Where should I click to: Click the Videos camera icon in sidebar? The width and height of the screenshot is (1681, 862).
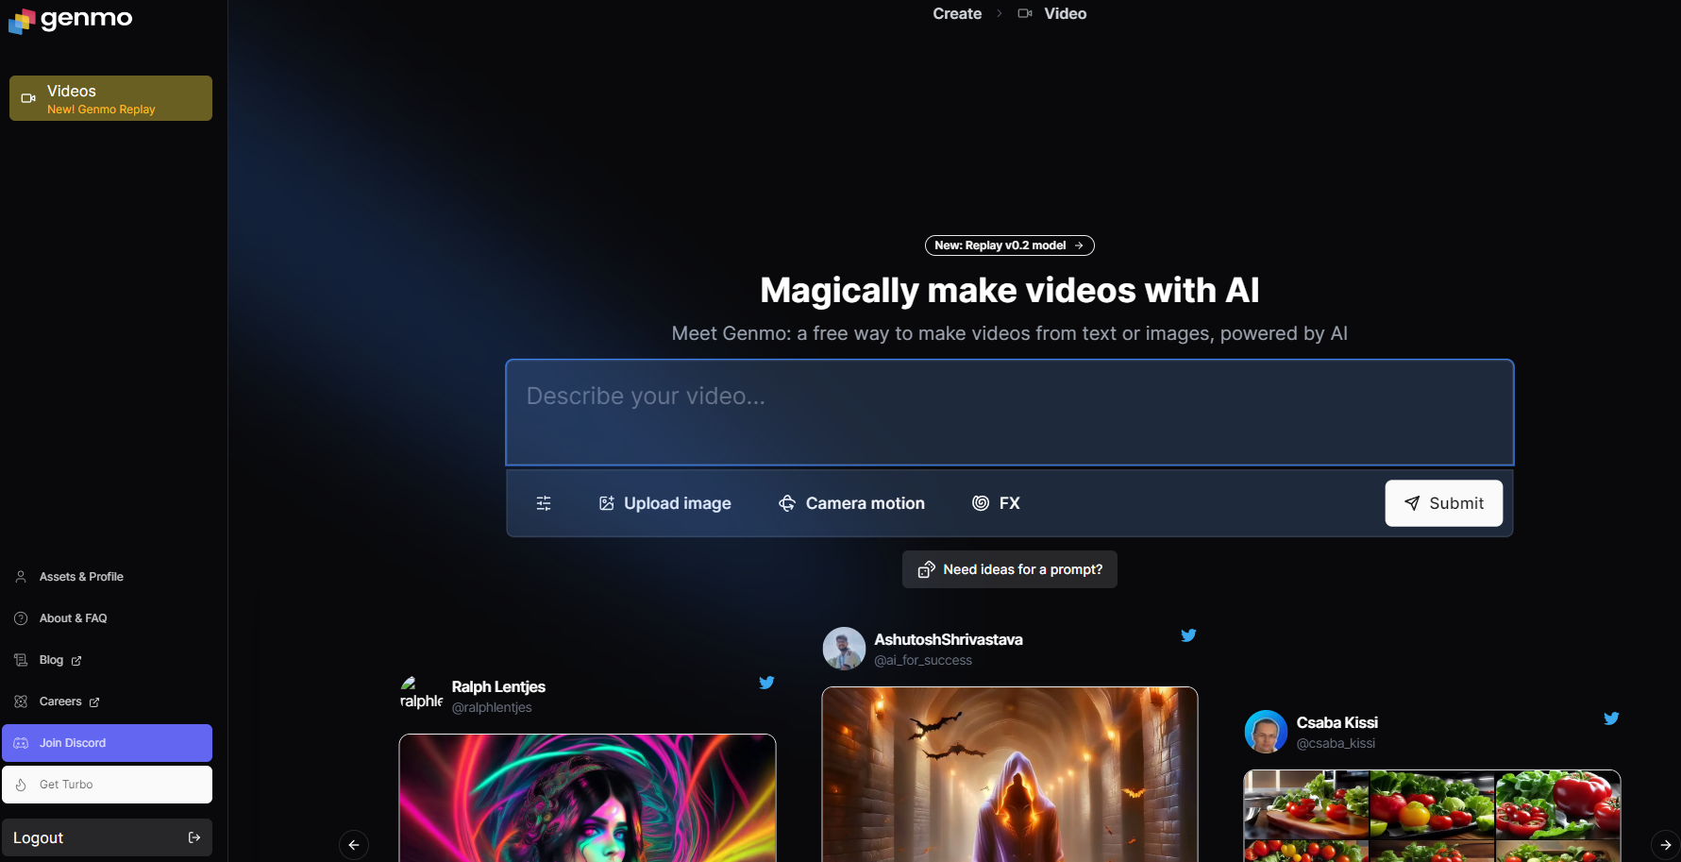point(28,98)
